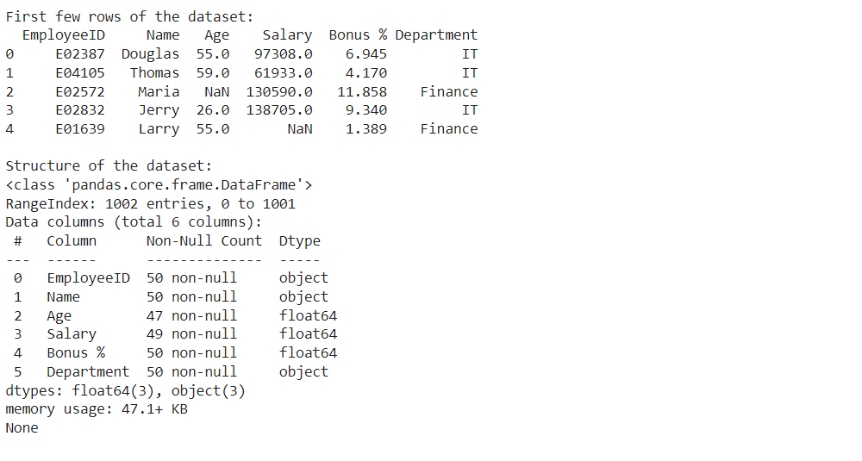Click the NaN age value for Maria
Viewport: 862px width, 461px height.
pyautogui.click(x=216, y=91)
